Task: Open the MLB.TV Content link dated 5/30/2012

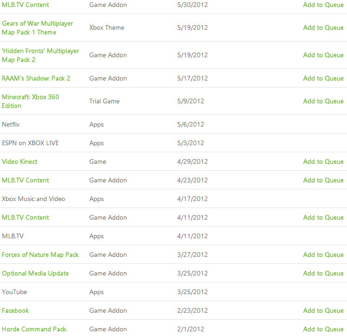Action: point(26,5)
